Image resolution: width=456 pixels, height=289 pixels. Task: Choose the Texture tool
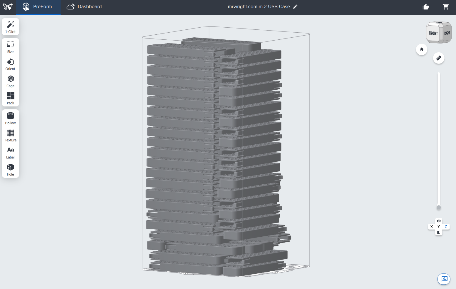pyautogui.click(x=11, y=136)
